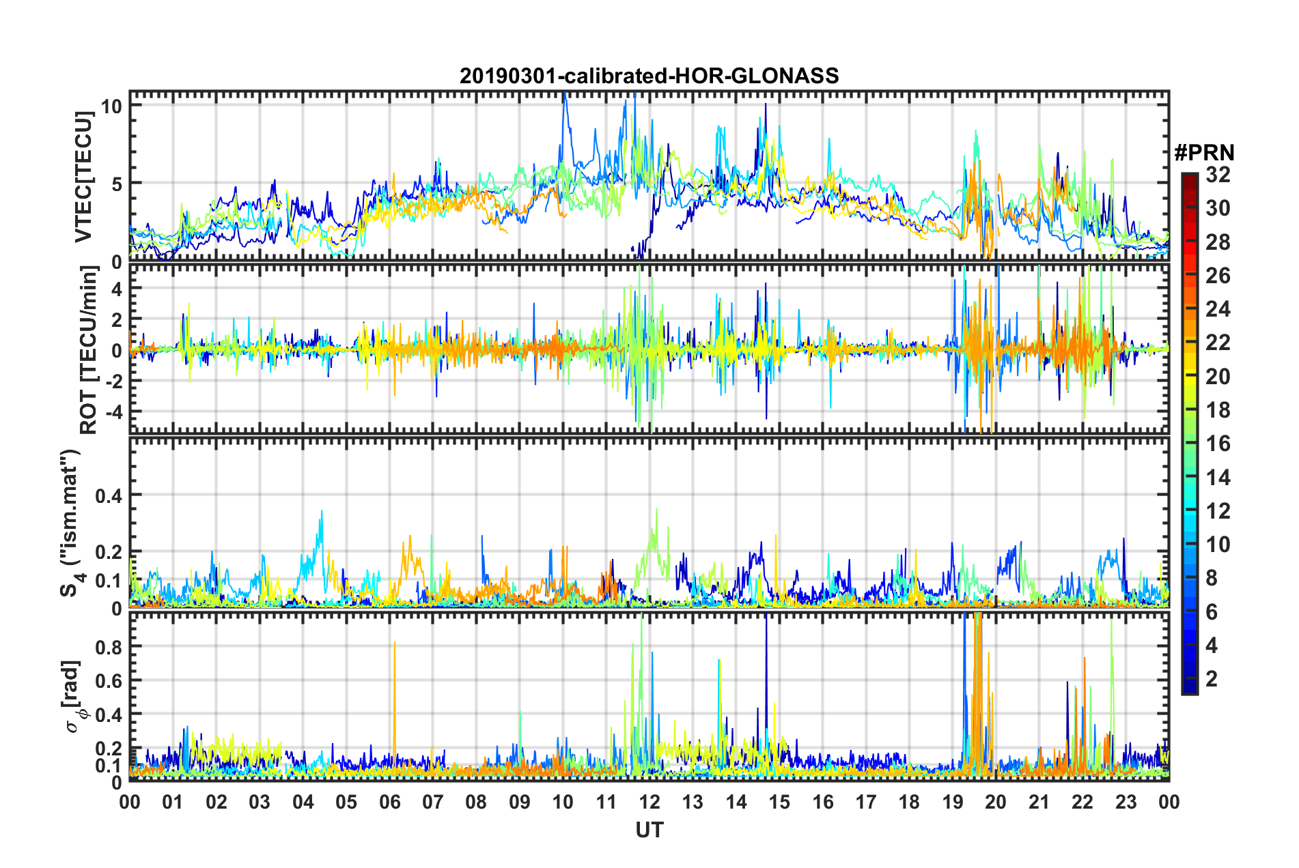Click the "UT" x-axis label

pyautogui.click(x=649, y=829)
